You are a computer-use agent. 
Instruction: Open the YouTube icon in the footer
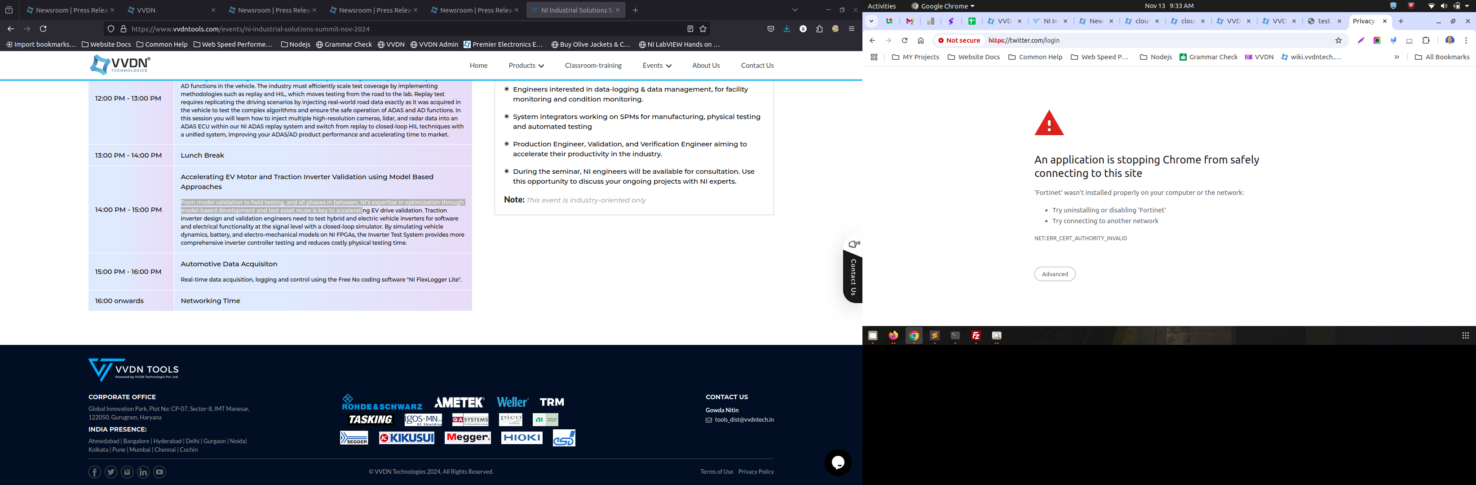click(x=159, y=472)
